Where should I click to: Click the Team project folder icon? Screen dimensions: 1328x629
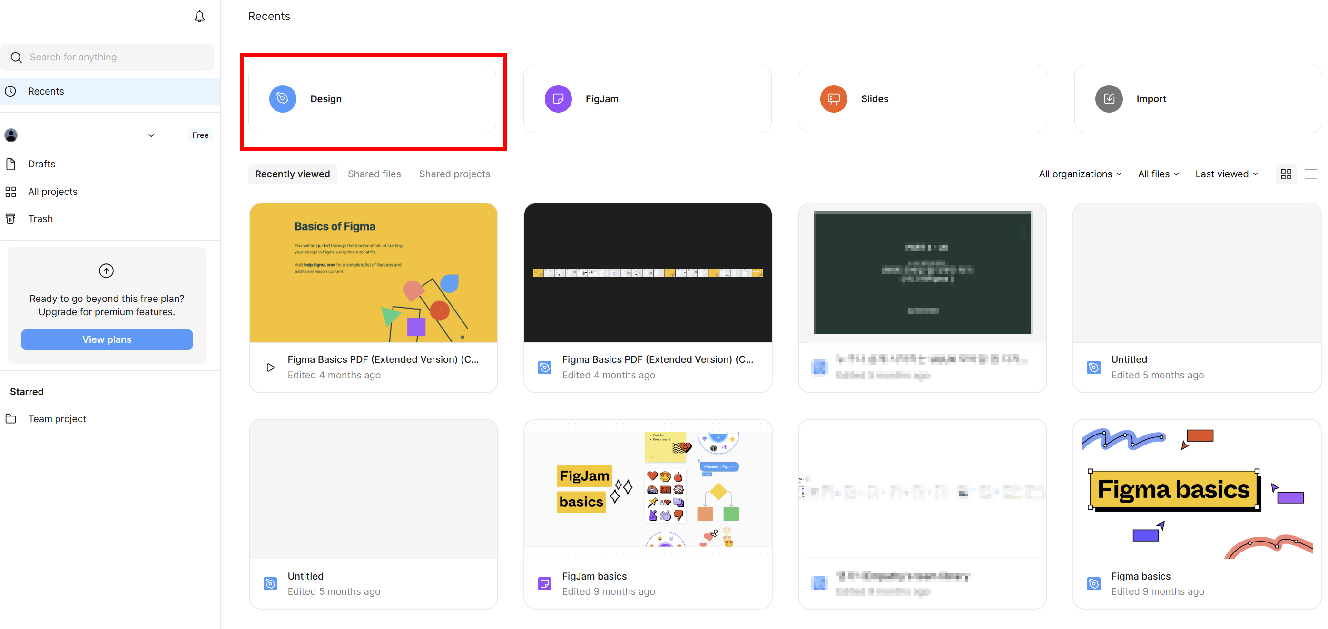point(10,418)
